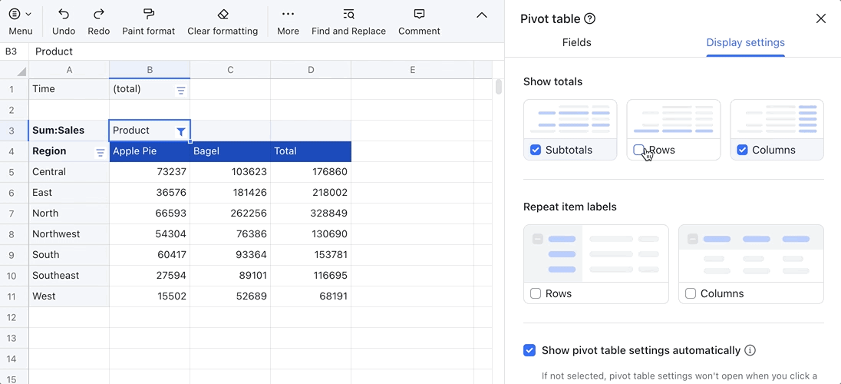This screenshot has height=384, width=841.
Task: Click info icon next to Show pivot table settings
Action: tap(750, 350)
